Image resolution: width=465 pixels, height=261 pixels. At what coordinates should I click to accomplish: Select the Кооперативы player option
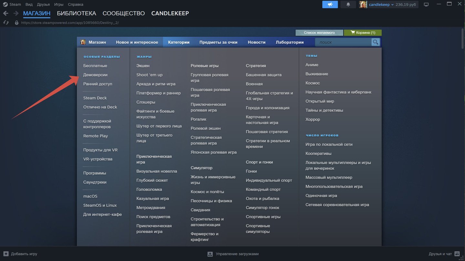pos(319,154)
